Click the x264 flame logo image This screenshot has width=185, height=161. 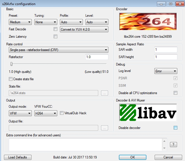148,22
